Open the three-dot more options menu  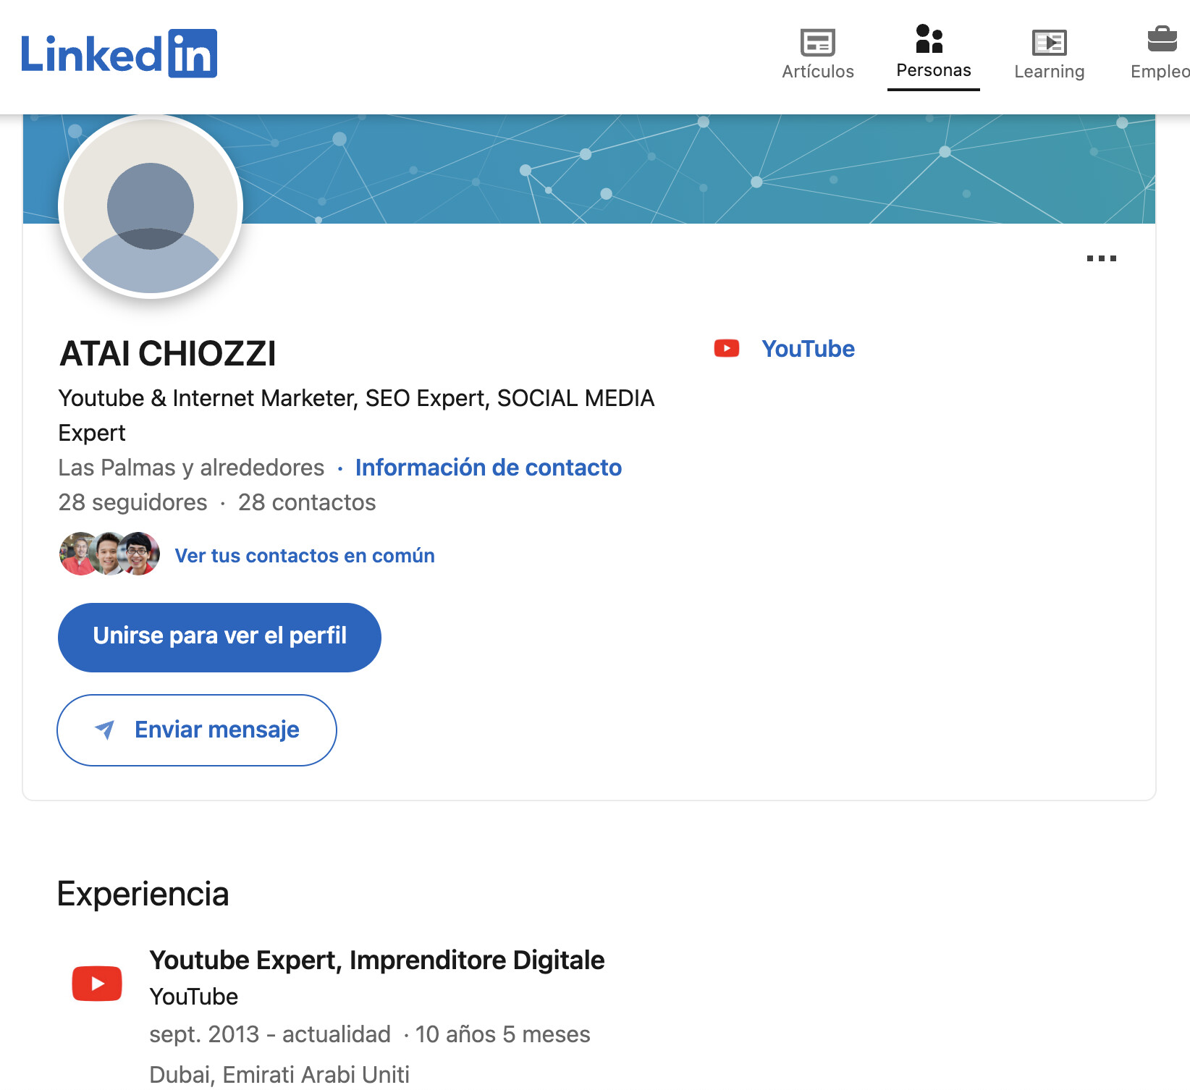pos(1101,258)
